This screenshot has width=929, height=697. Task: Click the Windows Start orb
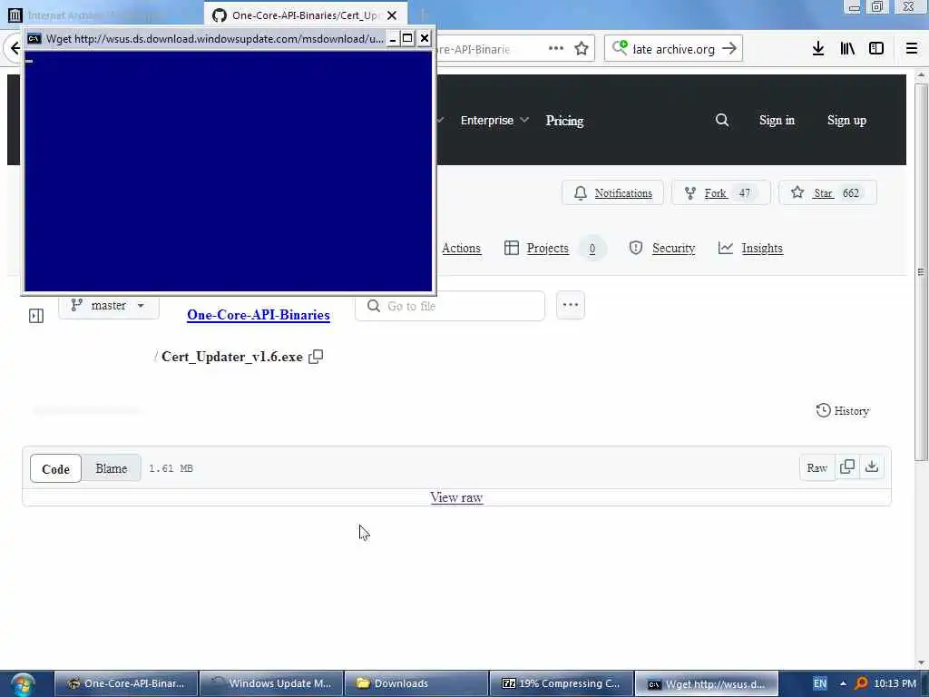(x=23, y=684)
